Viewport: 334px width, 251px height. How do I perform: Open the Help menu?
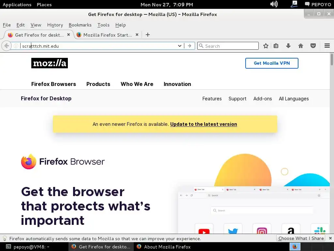[x=120, y=25]
